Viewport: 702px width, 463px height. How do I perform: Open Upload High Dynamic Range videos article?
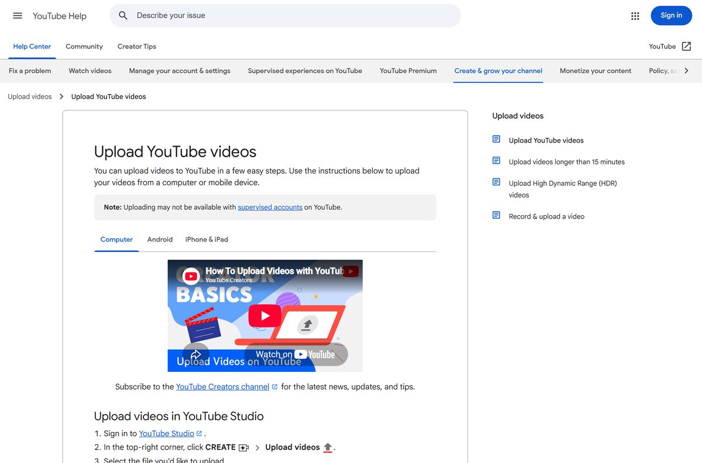[x=563, y=189]
